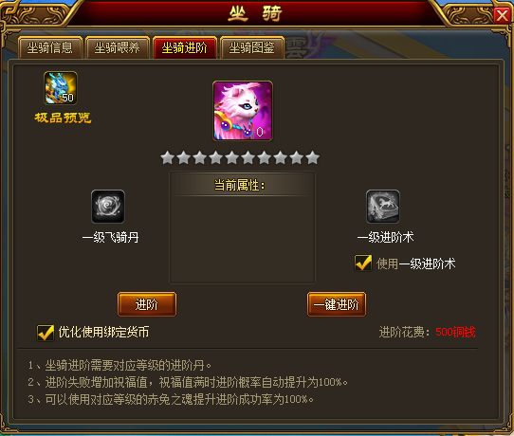Image resolution: width=514 pixels, height=436 pixels.
Task: Select the 坐骑进阶 tab
Action: [x=185, y=47]
